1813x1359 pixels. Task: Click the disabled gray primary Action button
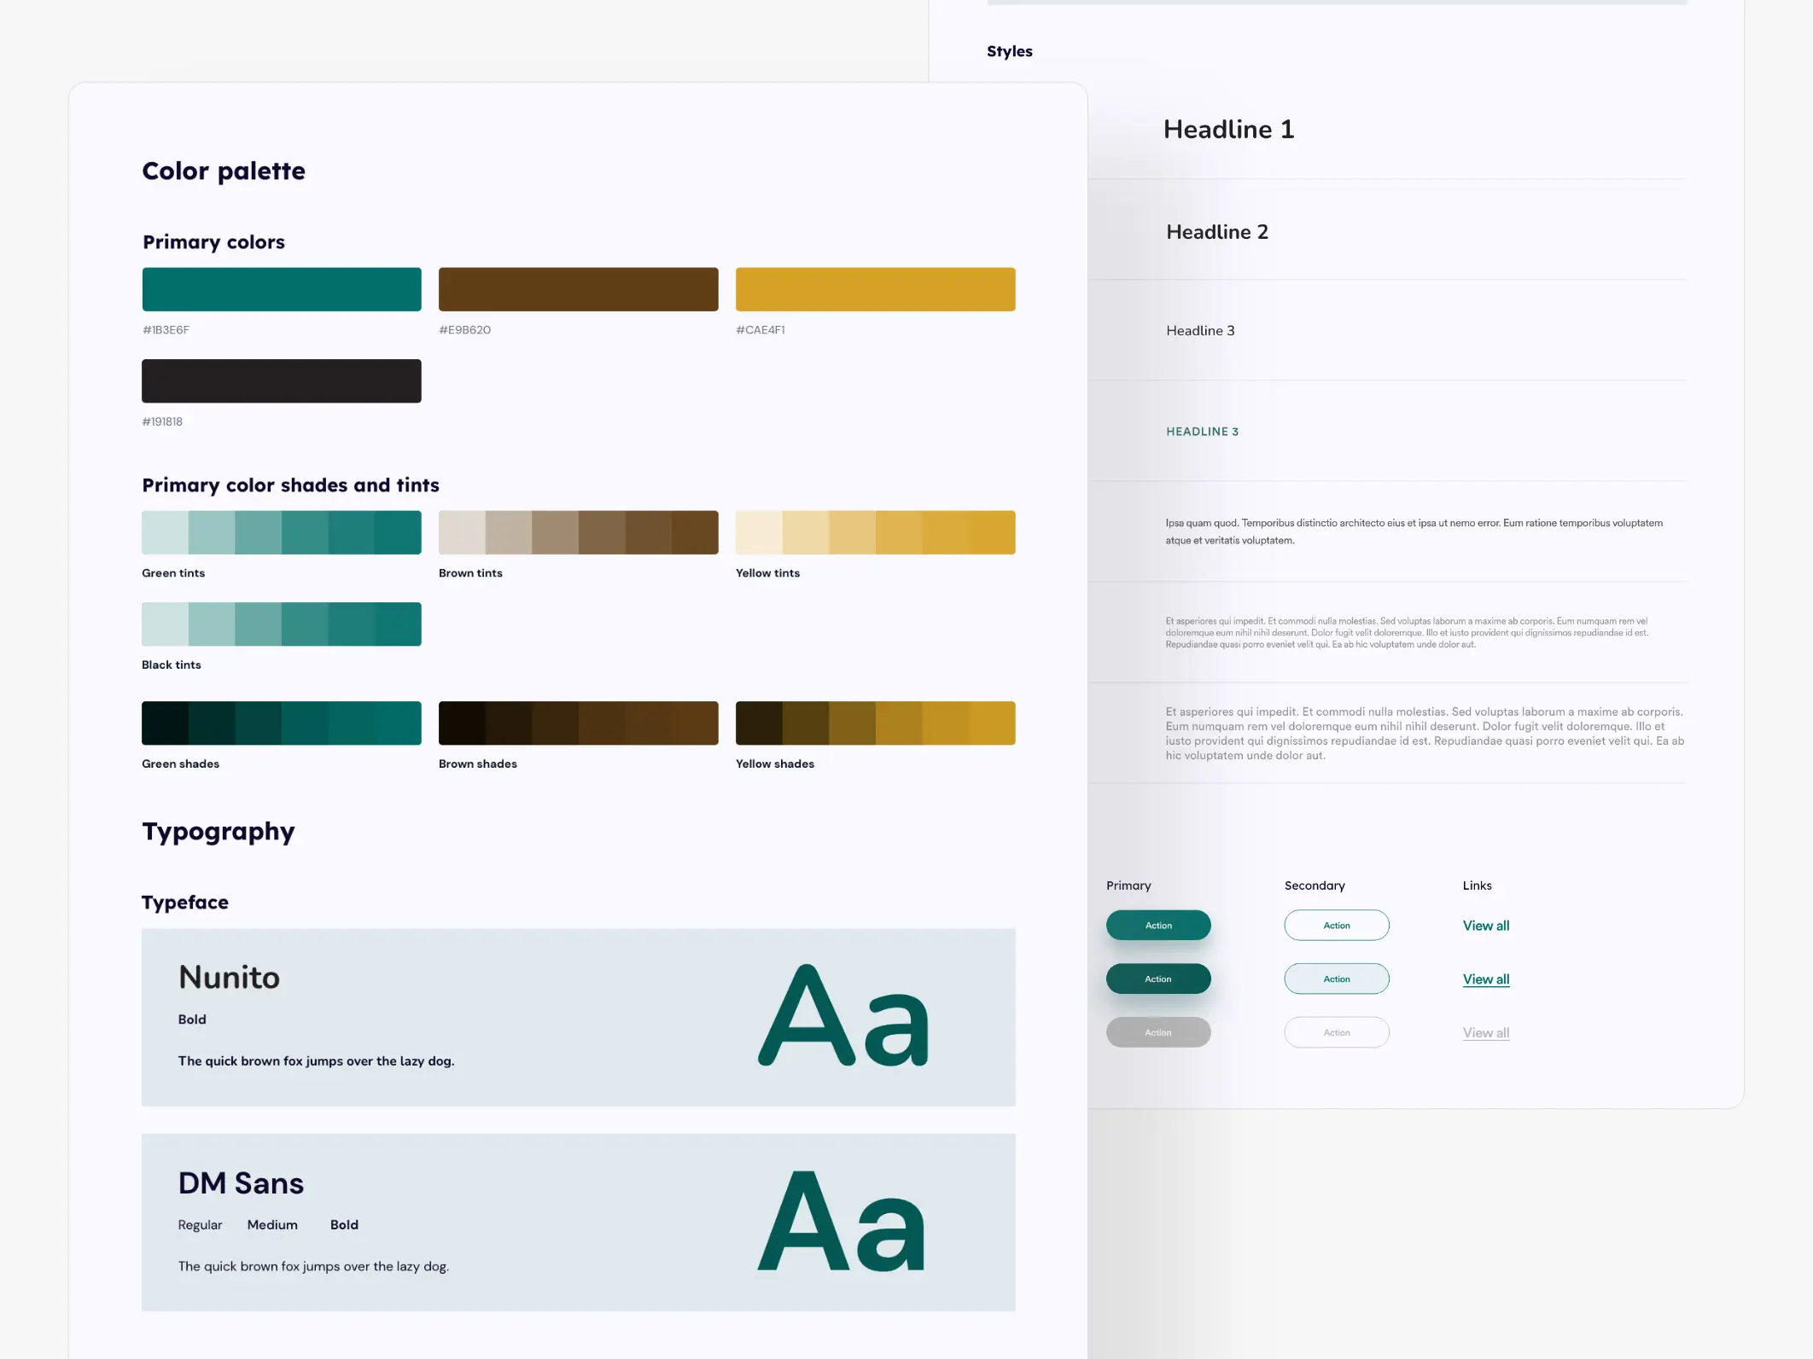coord(1157,1032)
